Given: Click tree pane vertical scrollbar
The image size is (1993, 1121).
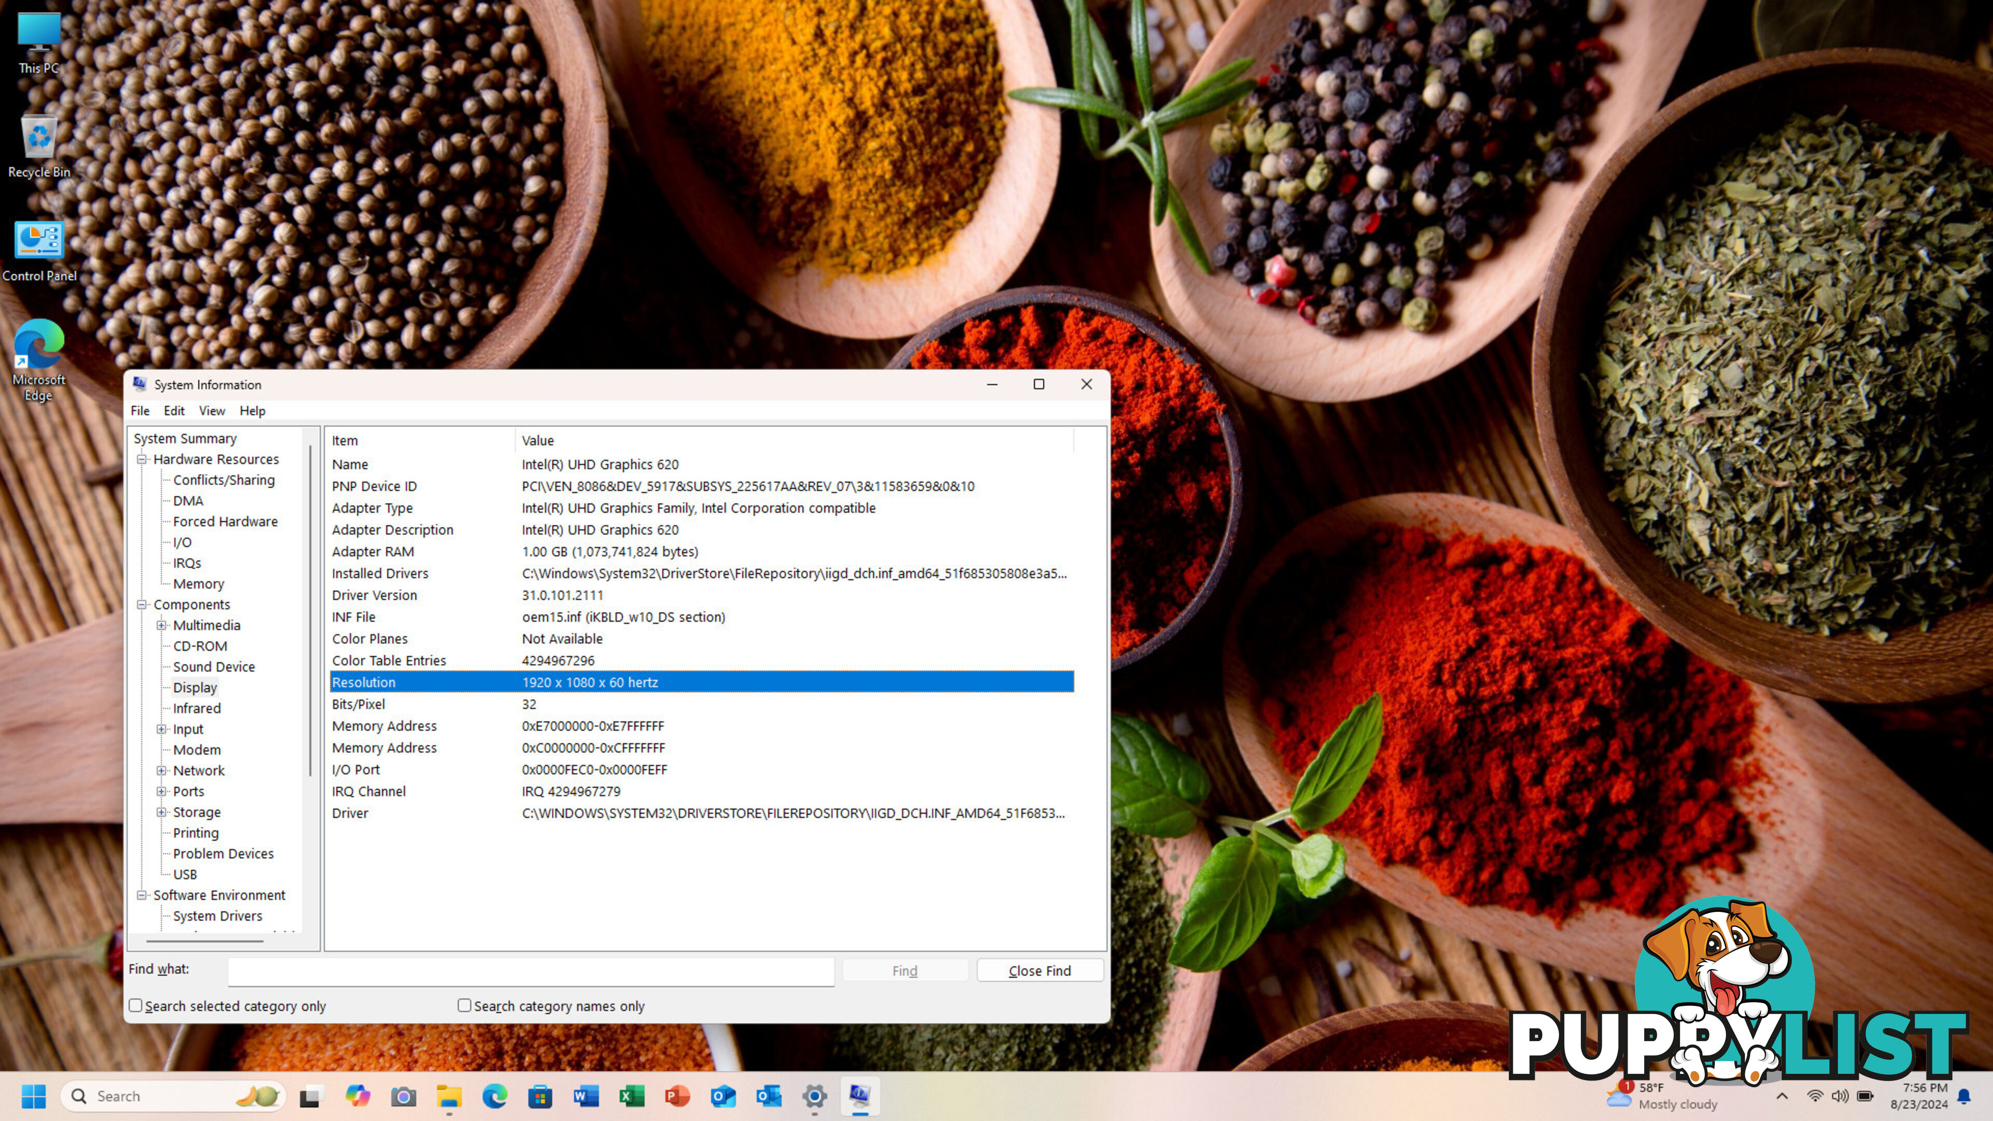Looking at the screenshot, I should [310, 611].
